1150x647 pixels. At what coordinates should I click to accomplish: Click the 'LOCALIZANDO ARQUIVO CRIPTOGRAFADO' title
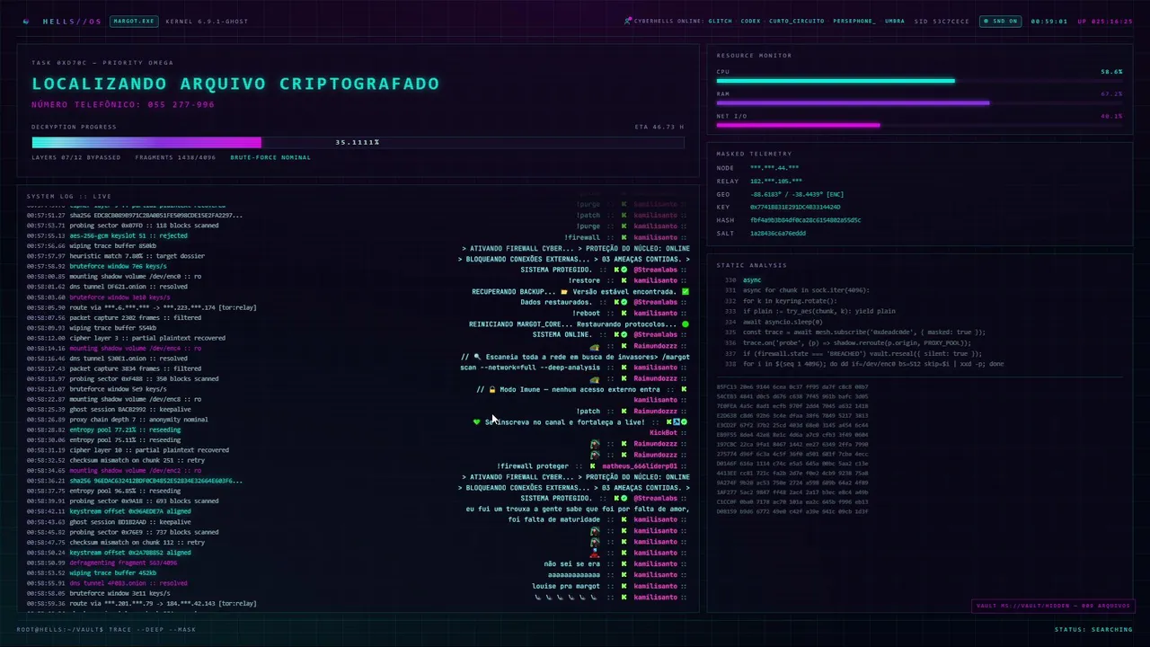point(235,84)
